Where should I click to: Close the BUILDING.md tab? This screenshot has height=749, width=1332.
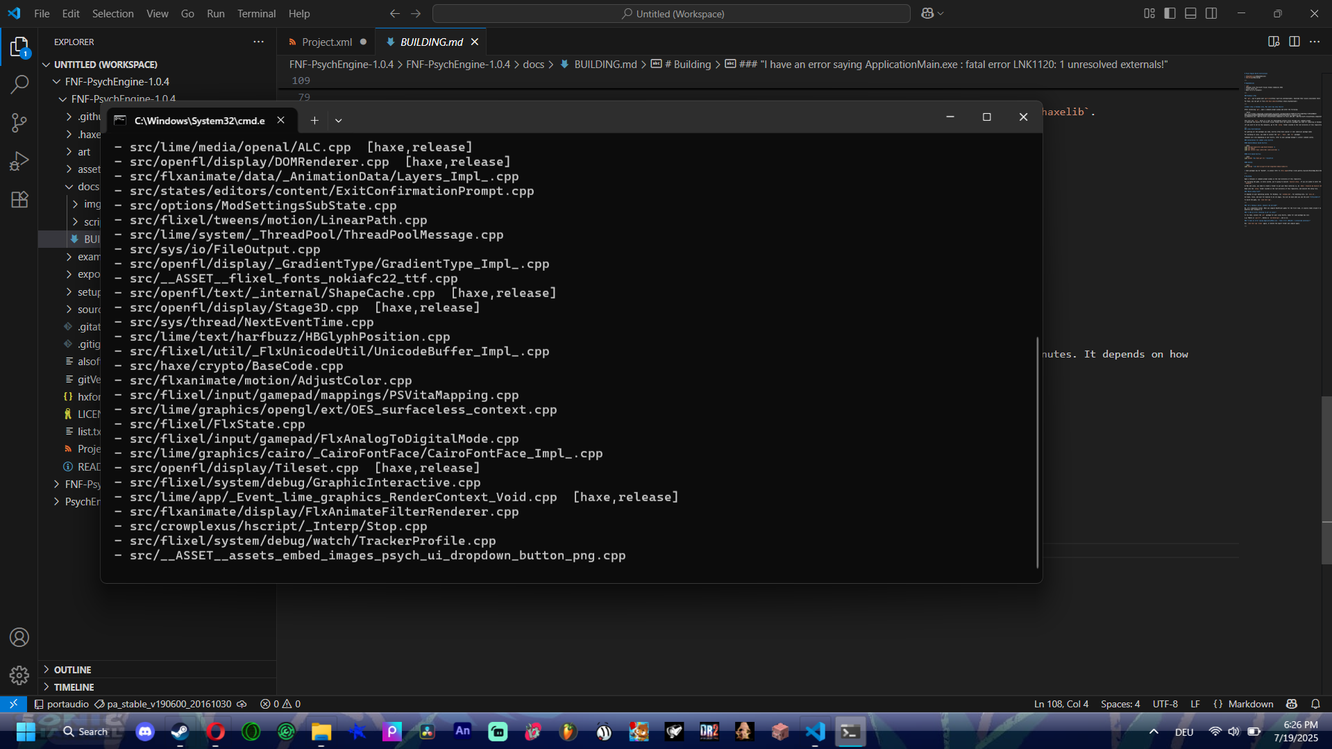[475, 42]
